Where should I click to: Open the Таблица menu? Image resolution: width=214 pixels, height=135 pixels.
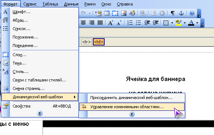click(x=50, y=4)
